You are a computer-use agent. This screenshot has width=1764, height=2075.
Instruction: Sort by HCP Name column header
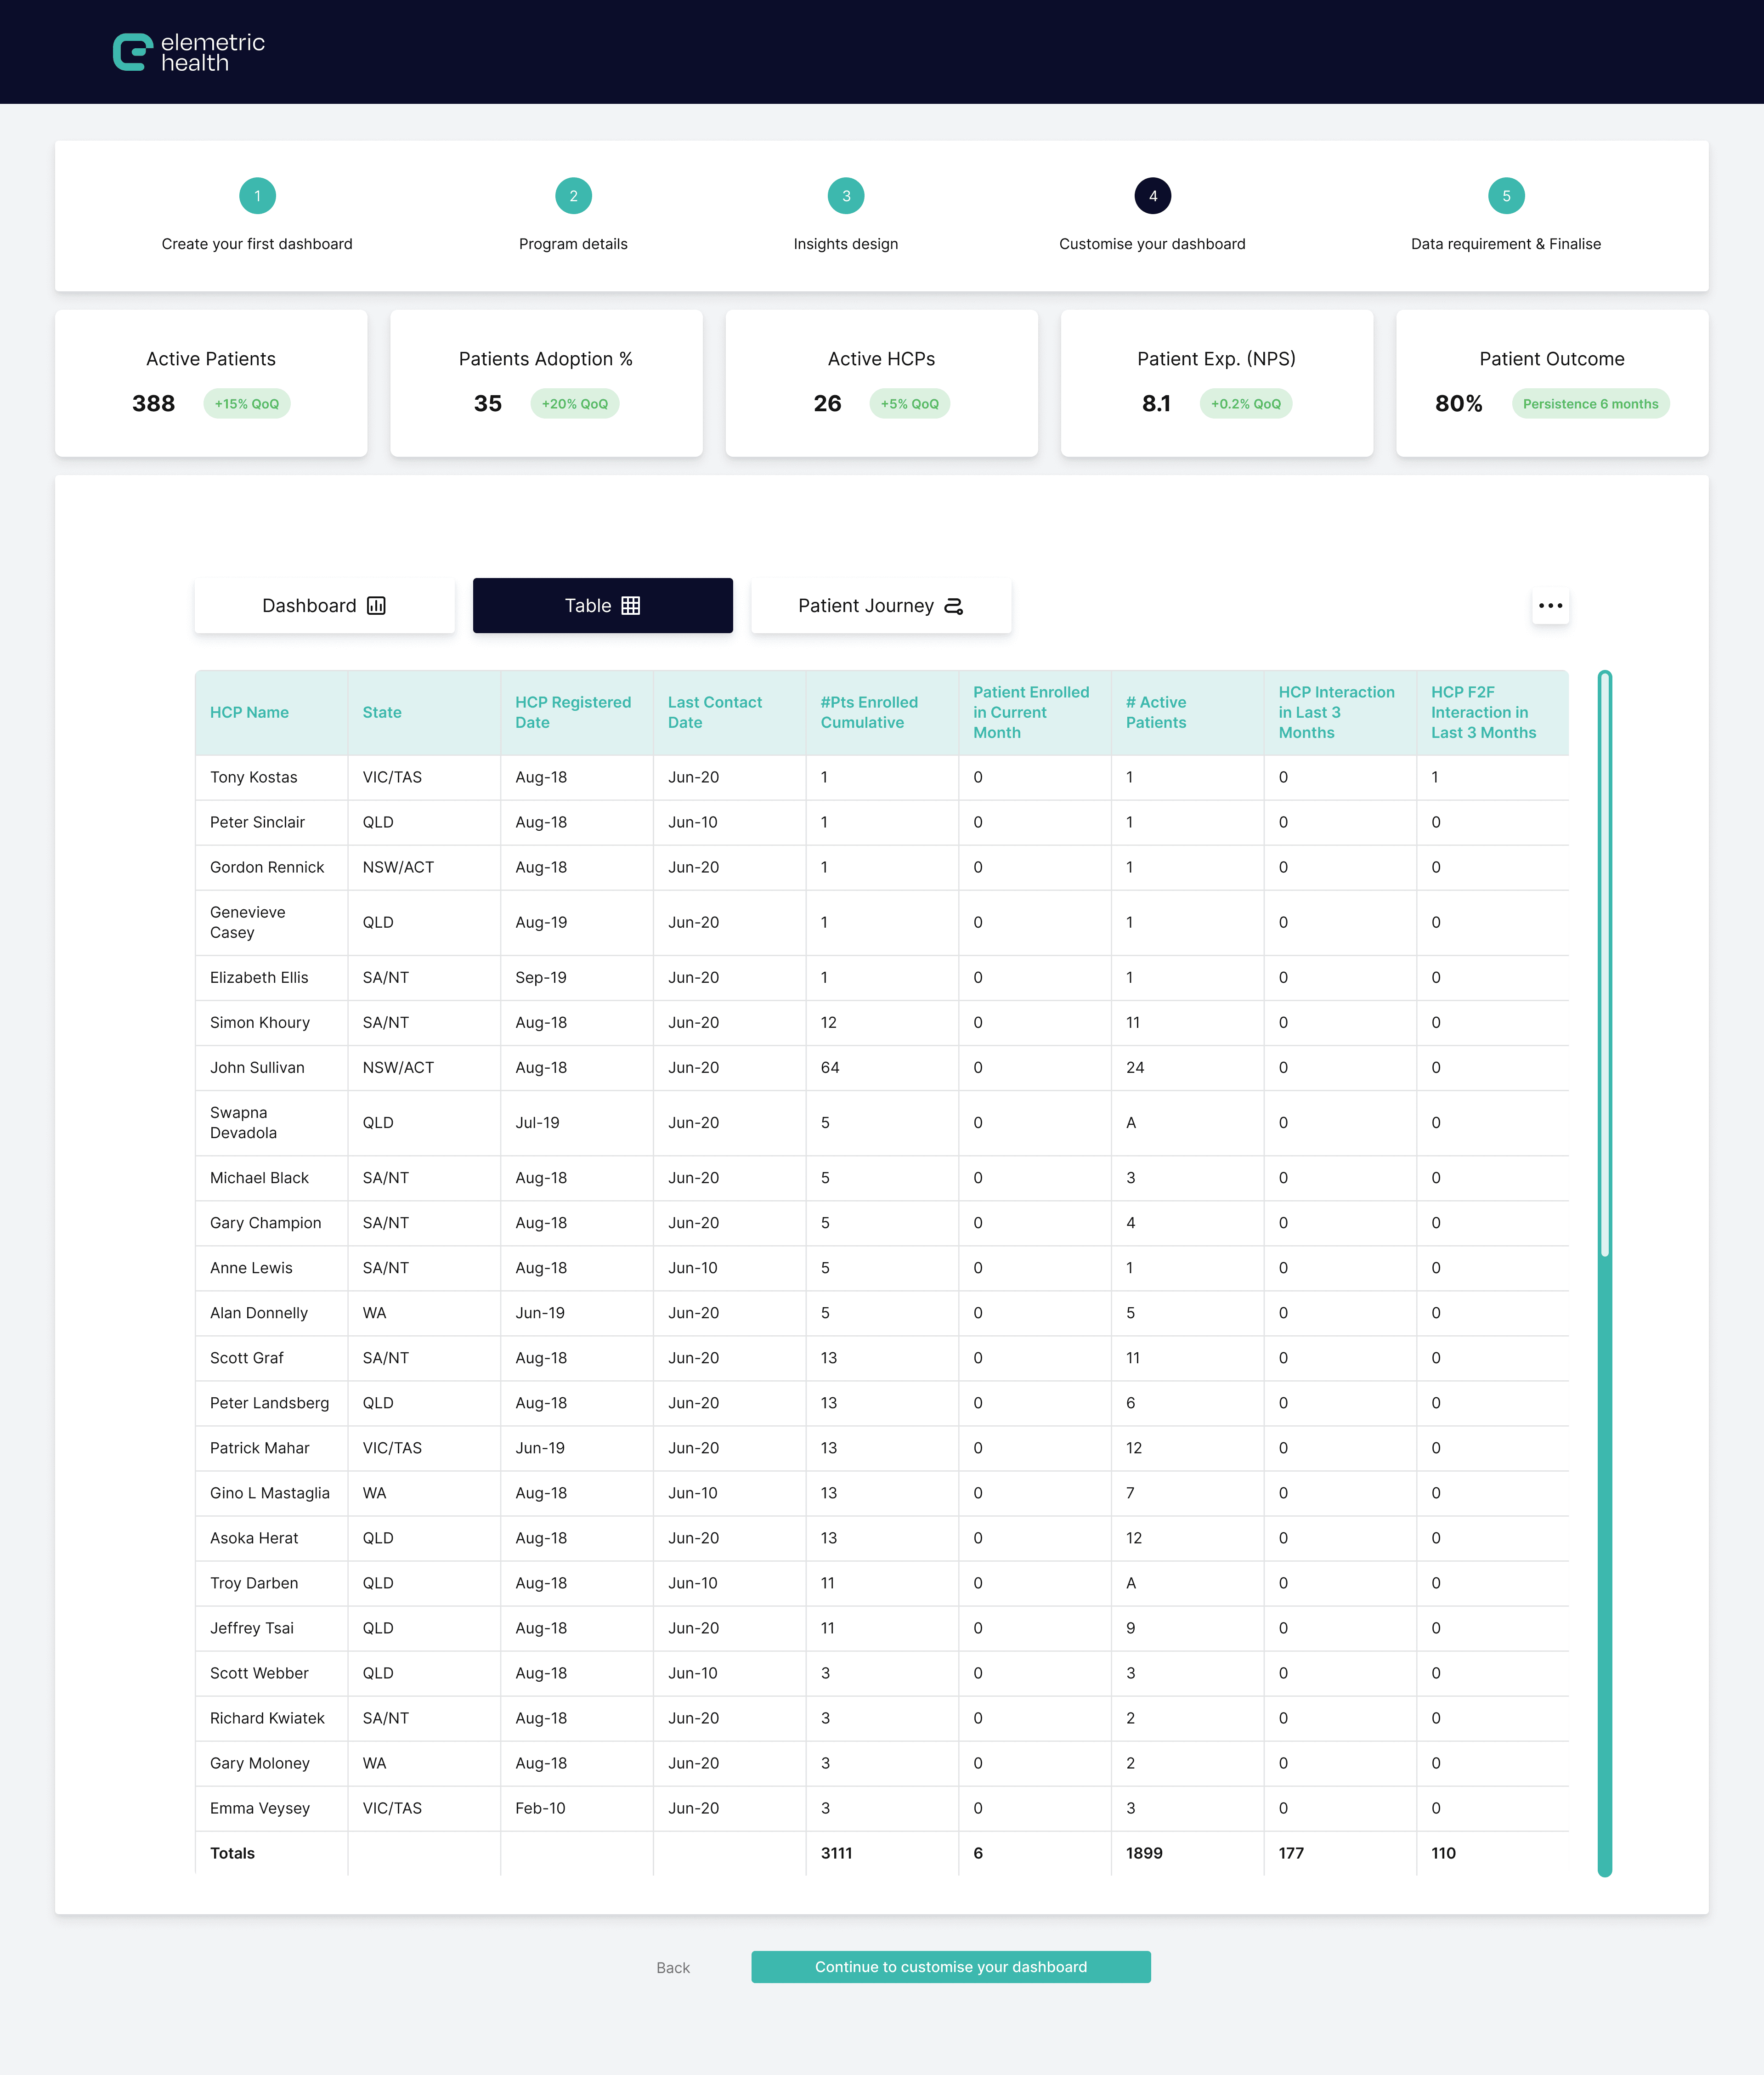249,712
